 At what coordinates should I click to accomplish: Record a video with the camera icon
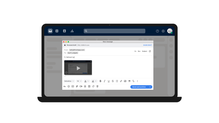pos(81,86)
